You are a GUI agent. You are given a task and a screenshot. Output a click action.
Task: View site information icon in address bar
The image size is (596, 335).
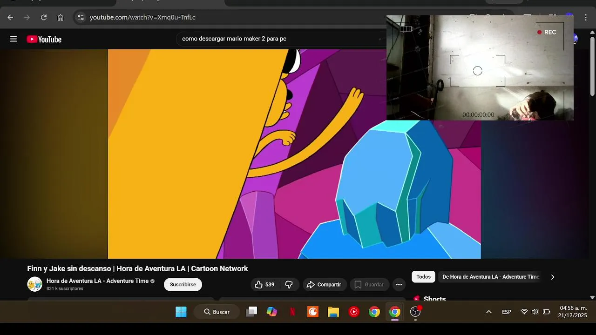[x=81, y=17]
